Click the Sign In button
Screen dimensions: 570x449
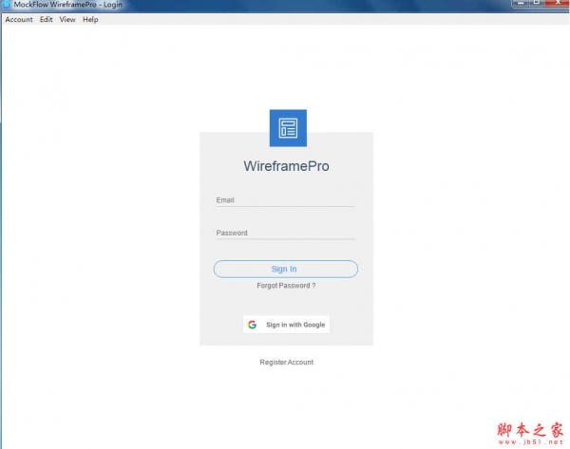pos(286,269)
